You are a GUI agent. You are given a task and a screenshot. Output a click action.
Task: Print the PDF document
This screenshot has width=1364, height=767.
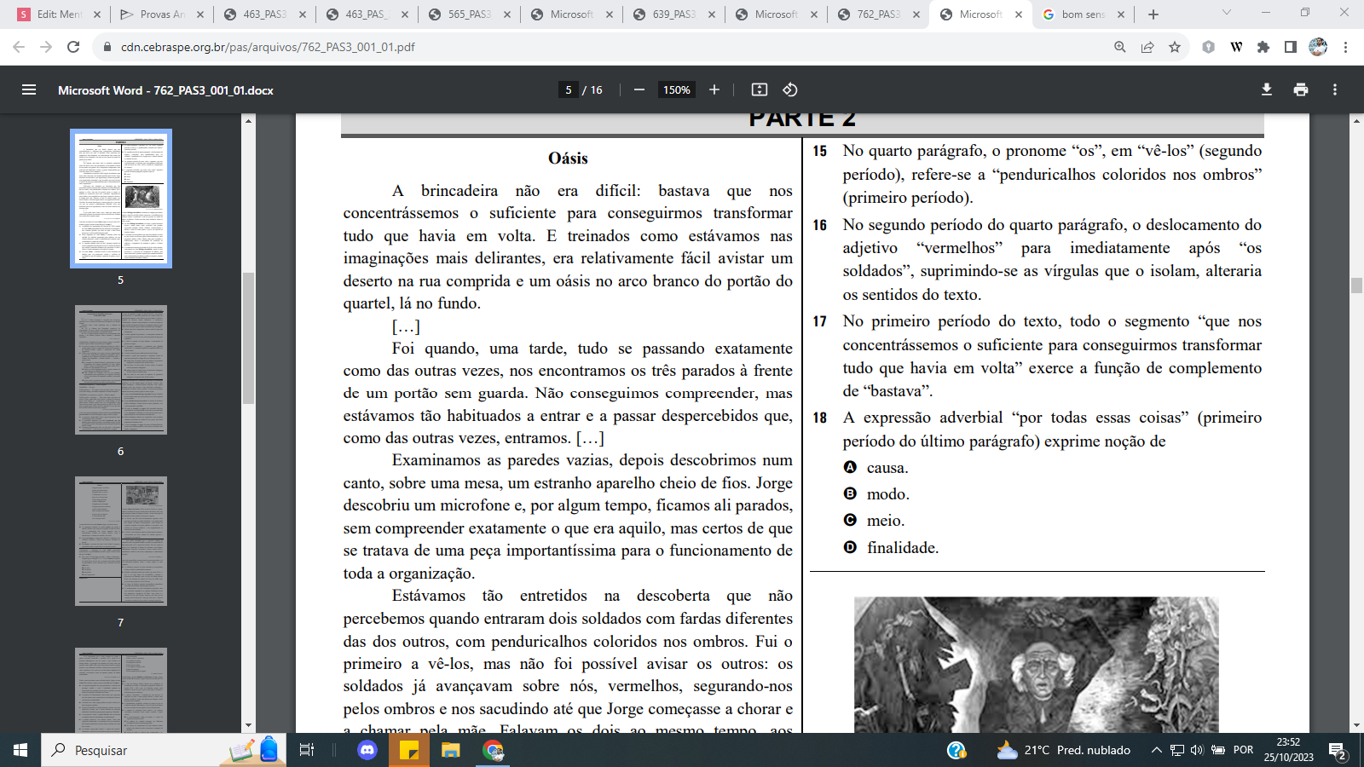(1301, 89)
